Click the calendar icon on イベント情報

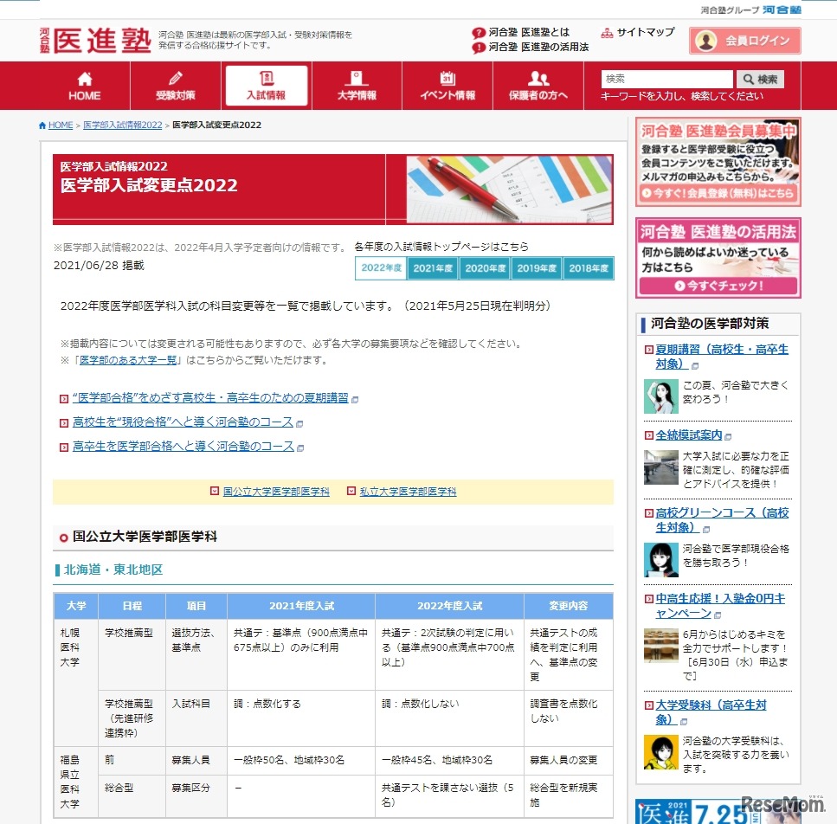[x=447, y=76]
